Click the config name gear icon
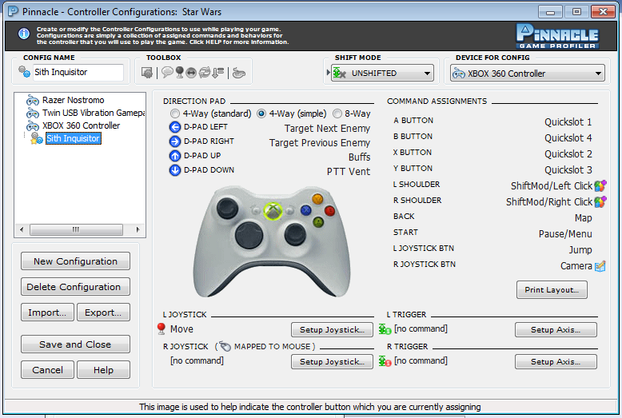Viewport: 622px width, 418px height. coord(24,72)
